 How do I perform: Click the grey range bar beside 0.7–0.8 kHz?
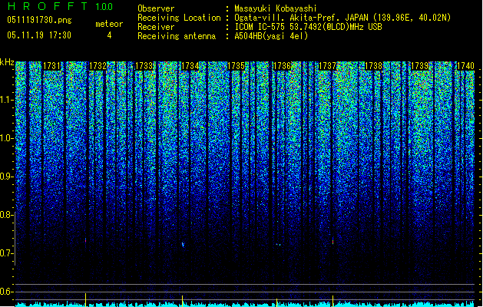coord(15,239)
